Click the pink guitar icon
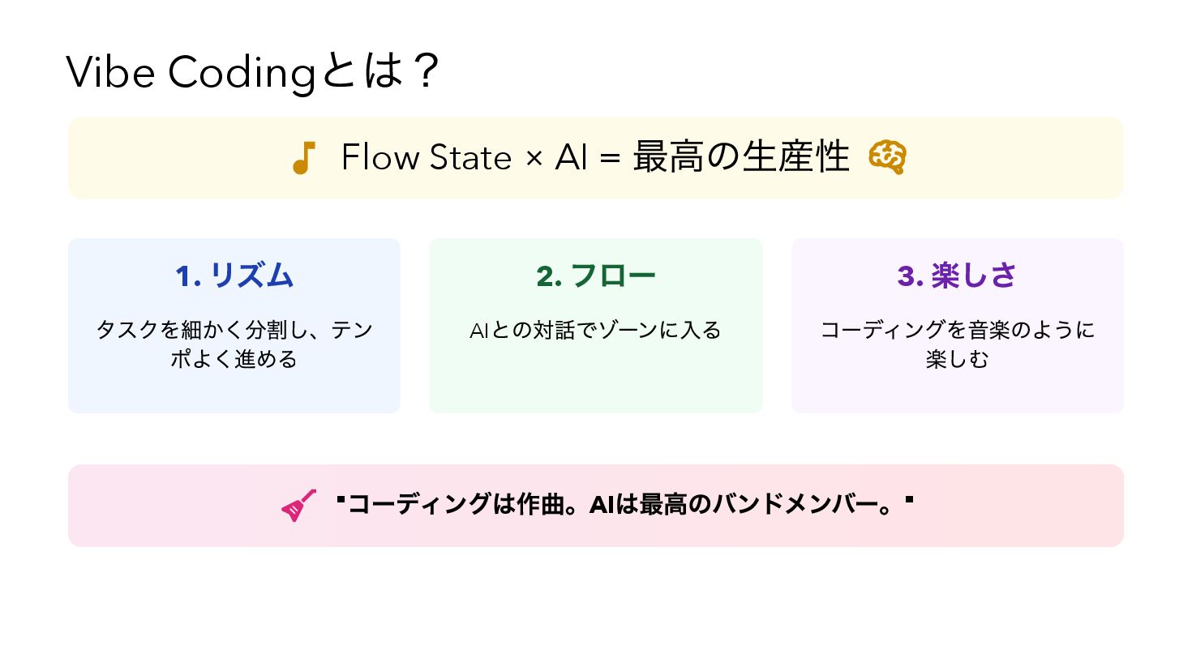Image resolution: width=1192 pixels, height=671 pixels. pos(298,506)
